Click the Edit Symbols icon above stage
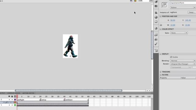The width and height of the screenshot is (196, 110). (135, 1)
